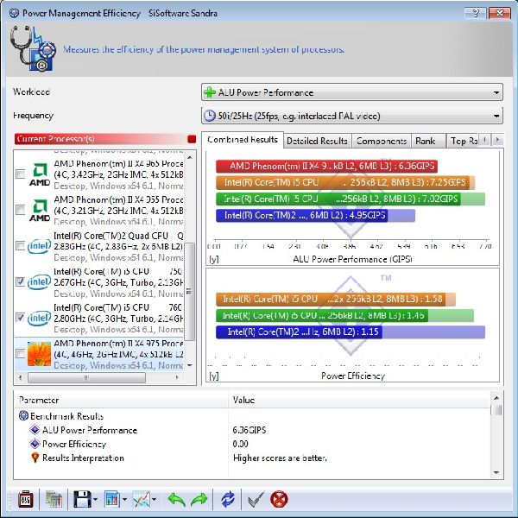Click the line chart toolbar icon

[141, 499]
